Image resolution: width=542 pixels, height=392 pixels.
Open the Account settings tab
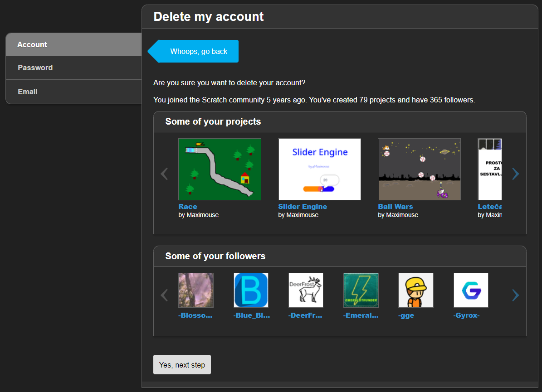(73, 44)
